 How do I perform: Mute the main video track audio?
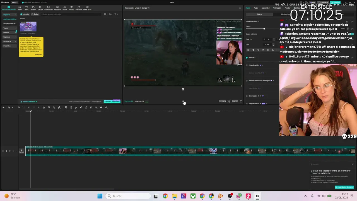click(13, 151)
